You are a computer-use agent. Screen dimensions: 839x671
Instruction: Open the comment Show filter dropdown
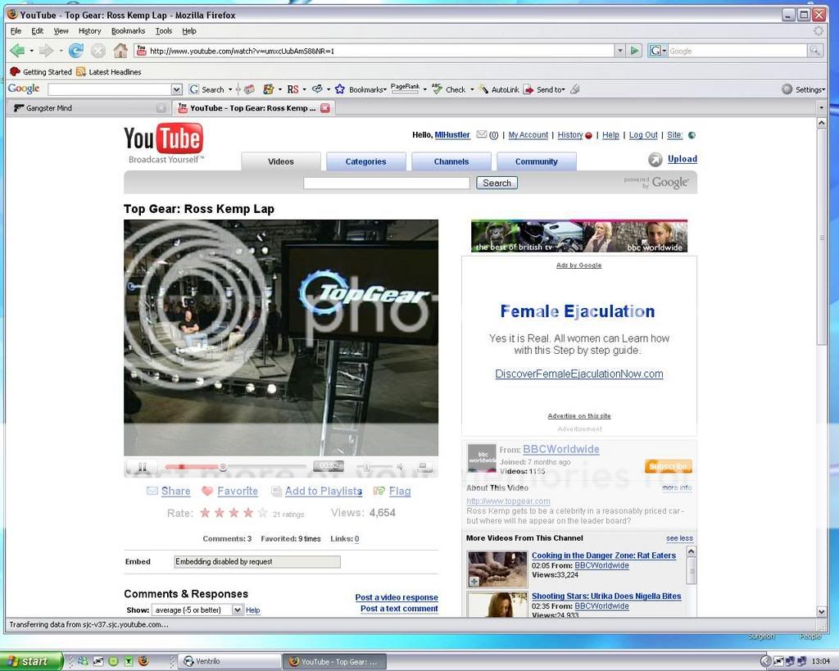point(238,610)
